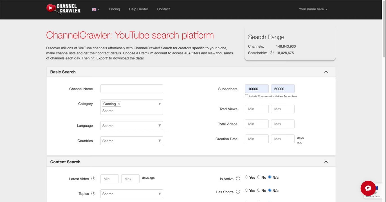This screenshot has width=386, height=202.
Task: Open the Topics dropdown
Action: click(x=132, y=194)
